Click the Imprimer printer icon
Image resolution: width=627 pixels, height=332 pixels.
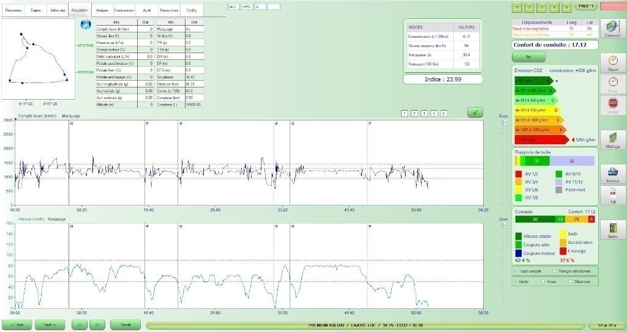[612, 172]
